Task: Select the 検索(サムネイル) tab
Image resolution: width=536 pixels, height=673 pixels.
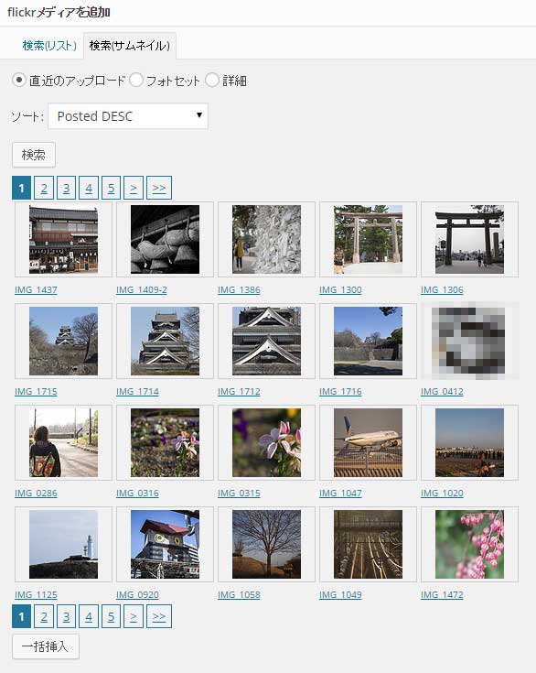Action: coord(130,46)
